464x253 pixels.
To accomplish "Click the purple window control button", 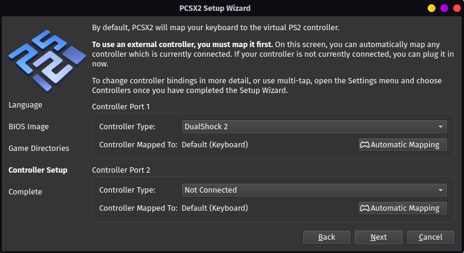I will pos(444,8).
